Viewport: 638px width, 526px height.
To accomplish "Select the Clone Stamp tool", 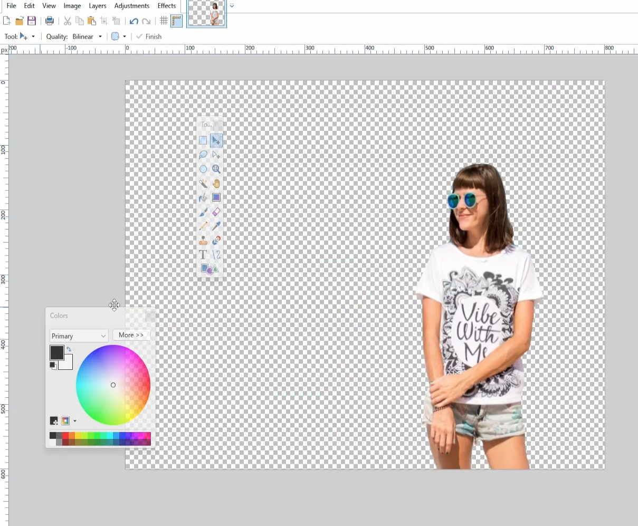I will click(x=203, y=240).
